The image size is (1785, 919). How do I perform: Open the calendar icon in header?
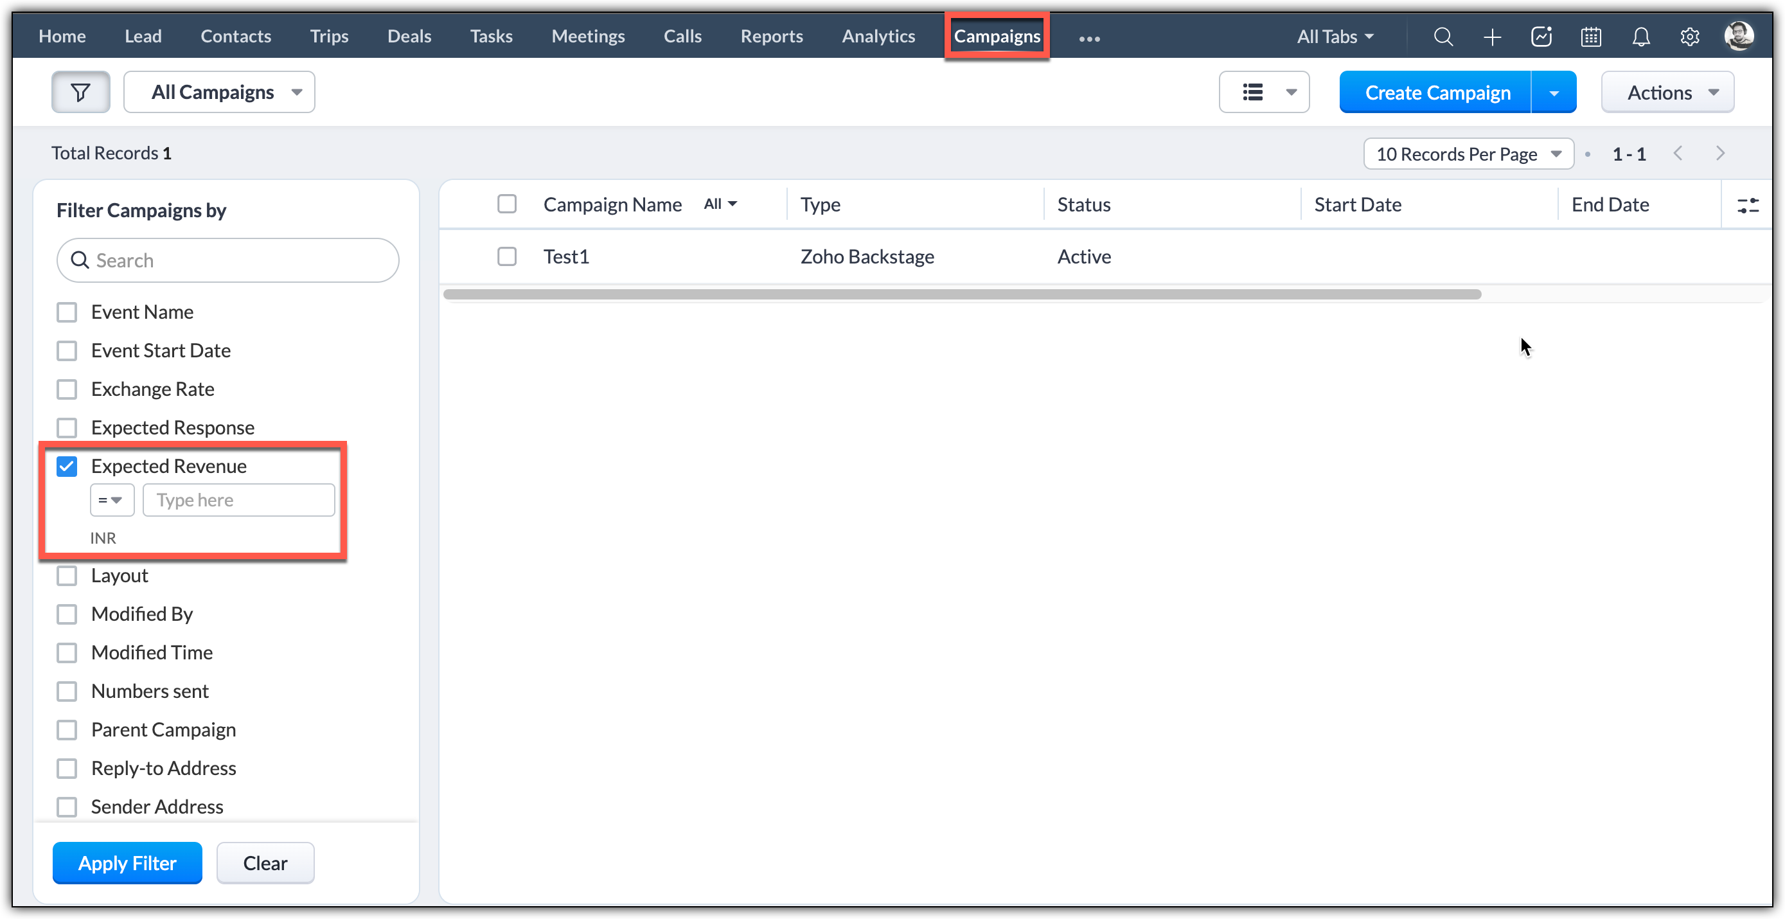point(1591,37)
